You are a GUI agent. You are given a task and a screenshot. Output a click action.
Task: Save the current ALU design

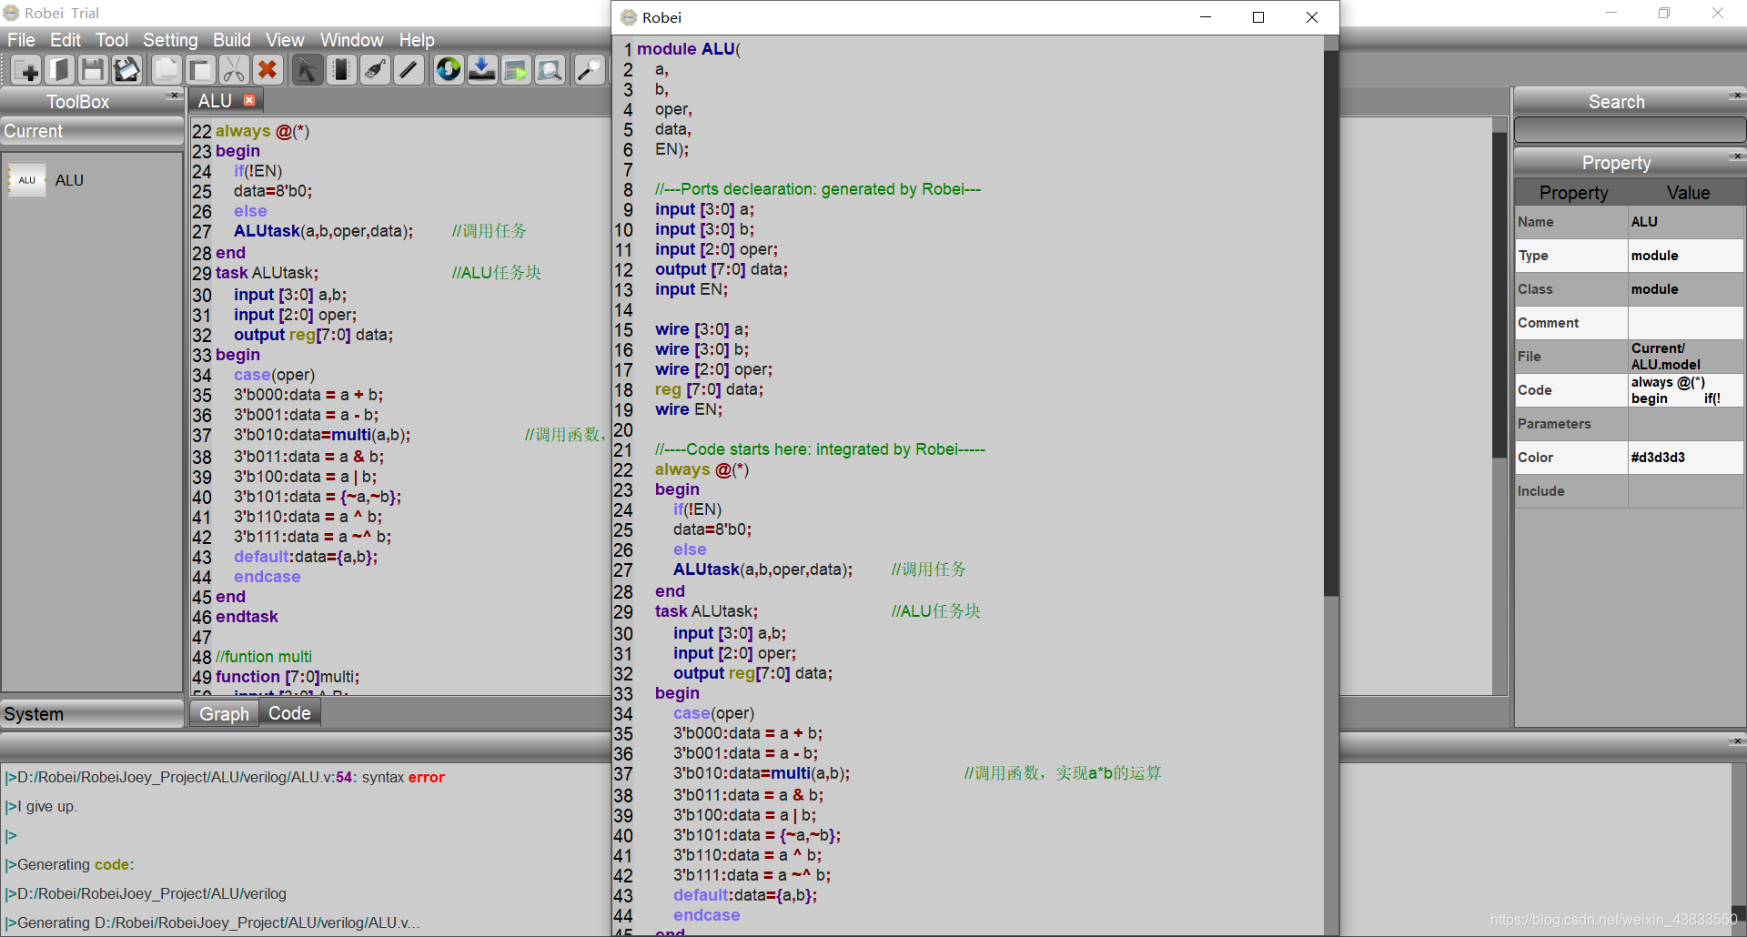[93, 69]
